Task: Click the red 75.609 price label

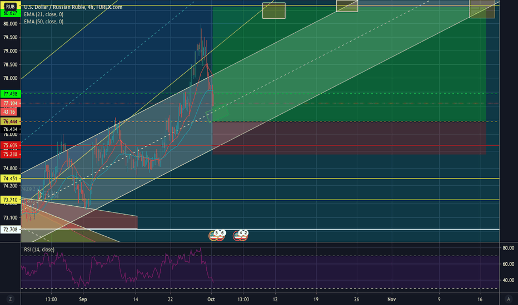Action: [10, 145]
